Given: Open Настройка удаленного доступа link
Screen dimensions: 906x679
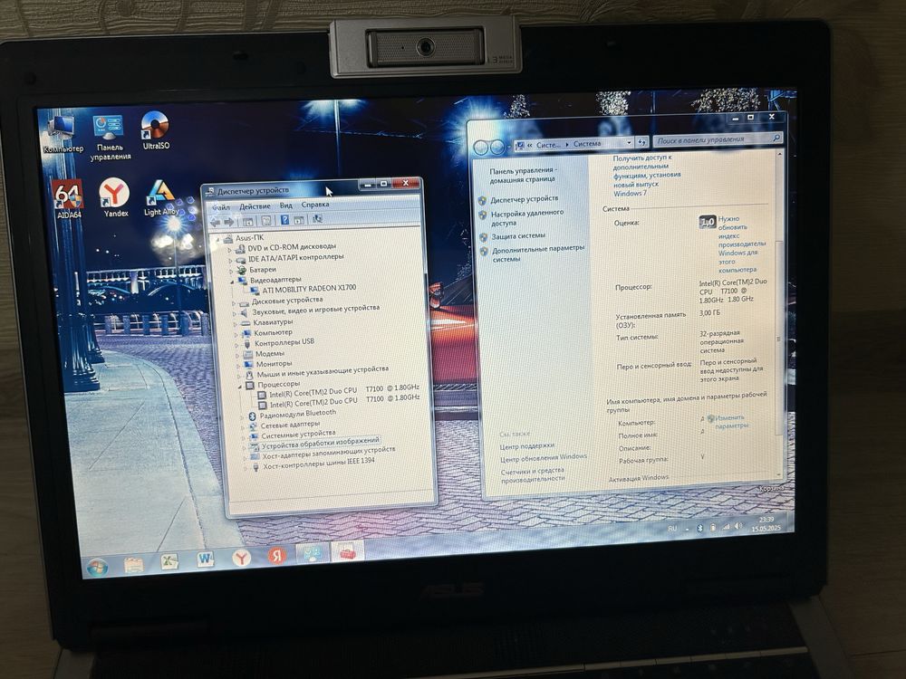Looking at the screenshot, I should (526, 217).
